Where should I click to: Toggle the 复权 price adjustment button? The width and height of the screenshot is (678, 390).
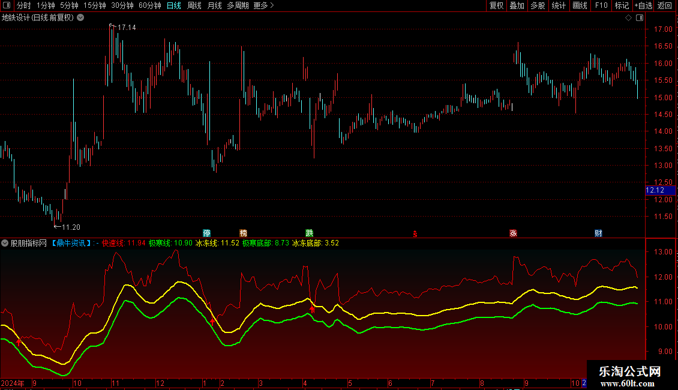click(x=496, y=5)
